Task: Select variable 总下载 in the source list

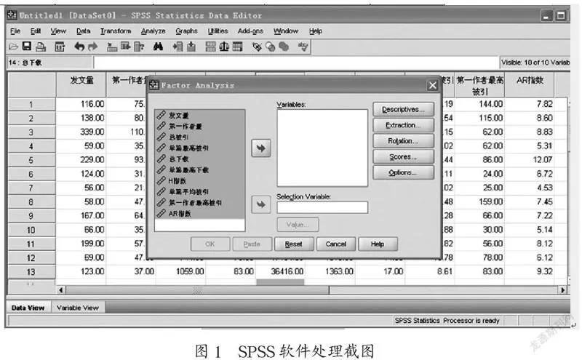Action: (x=199, y=159)
